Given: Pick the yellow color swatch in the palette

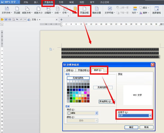Looking at the screenshot, I should (x=77, y=98).
